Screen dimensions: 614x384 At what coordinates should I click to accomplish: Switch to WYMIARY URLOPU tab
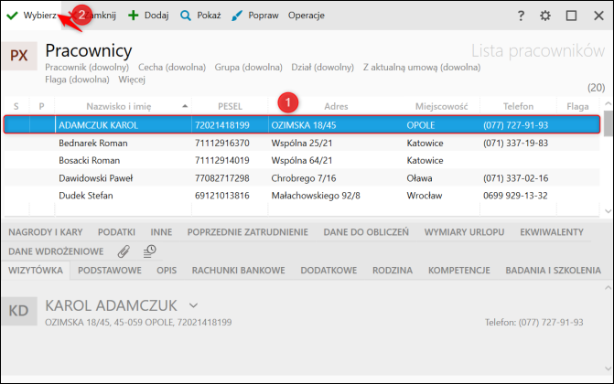point(464,232)
